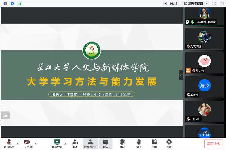Check the green network signal icon

tap(19, 3)
